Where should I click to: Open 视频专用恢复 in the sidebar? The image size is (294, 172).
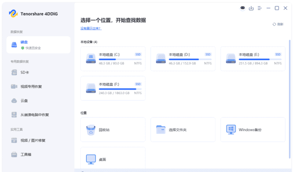pos(39,87)
